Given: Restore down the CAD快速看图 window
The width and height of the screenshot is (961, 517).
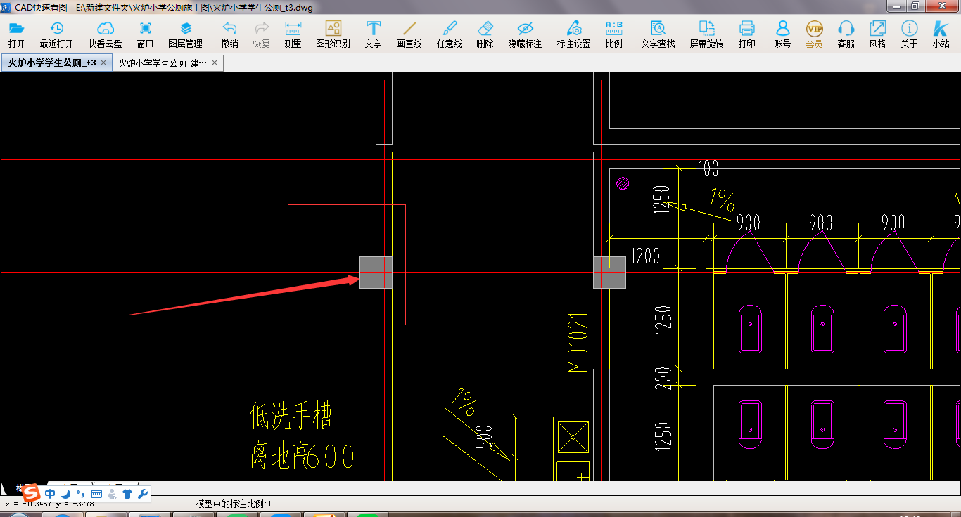Looking at the screenshot, I should (x=915, y=6).
